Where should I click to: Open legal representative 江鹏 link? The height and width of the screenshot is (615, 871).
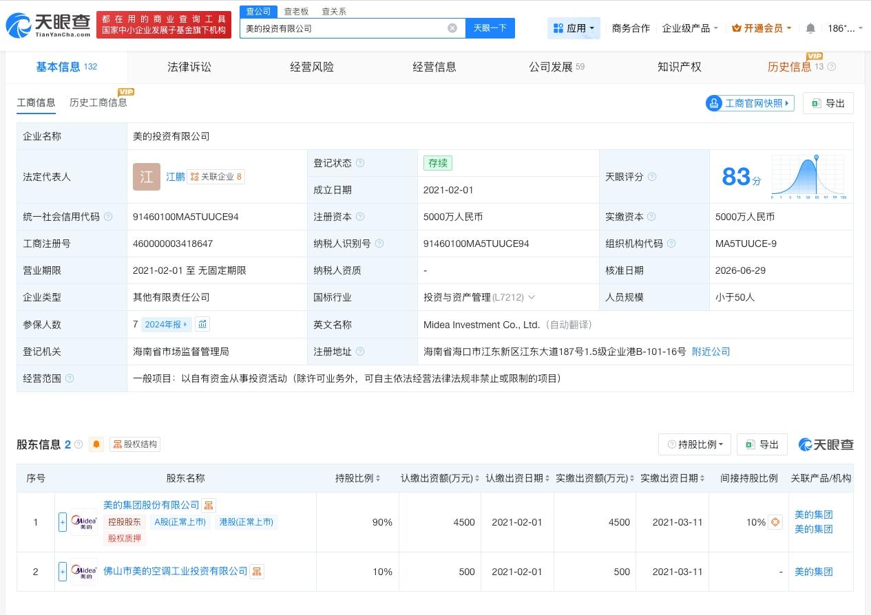point(176,177)
